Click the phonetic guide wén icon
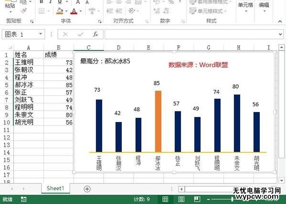This screenshot has width=286, height=204. pyautogui.click(x=92, y=11)
